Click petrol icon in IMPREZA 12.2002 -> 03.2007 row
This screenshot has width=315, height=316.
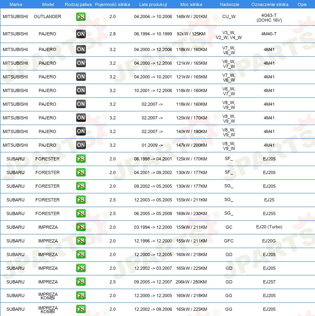[x=81, y=268]
